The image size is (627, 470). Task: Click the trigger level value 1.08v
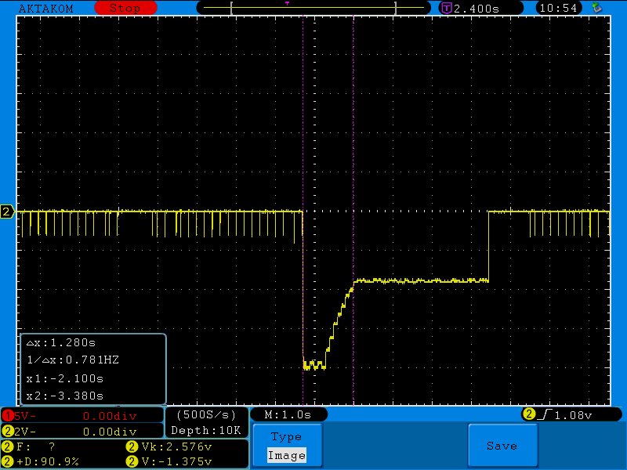click(573, 415)
